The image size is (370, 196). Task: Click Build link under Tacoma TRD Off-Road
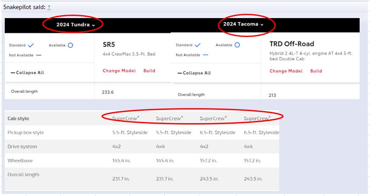[x=316, y=71]
